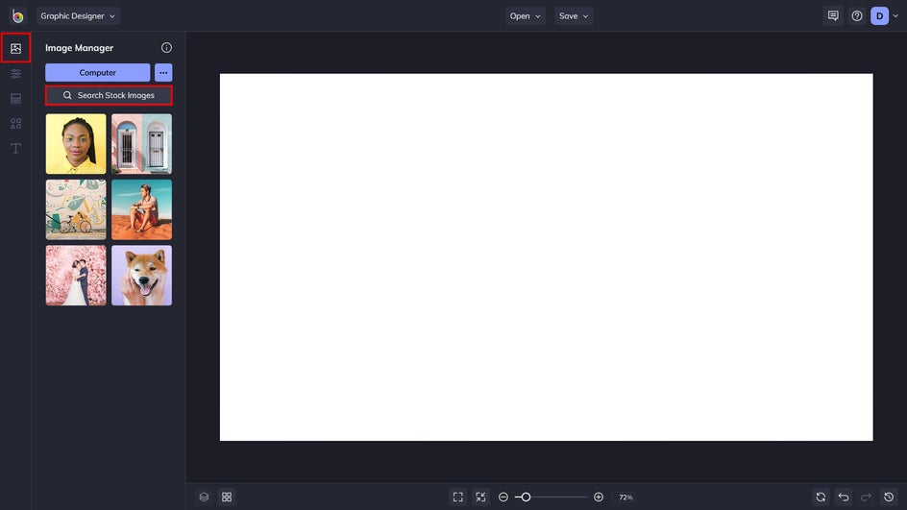Open the Text tool sidebar tab
The height and width of the screenshot is (510, 907).
pos(15,149)
